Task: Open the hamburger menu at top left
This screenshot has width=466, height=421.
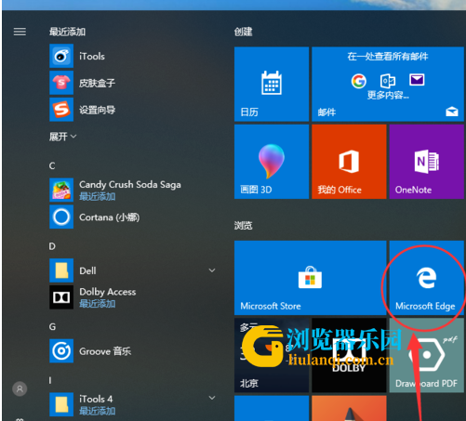Action: (20, 32)
